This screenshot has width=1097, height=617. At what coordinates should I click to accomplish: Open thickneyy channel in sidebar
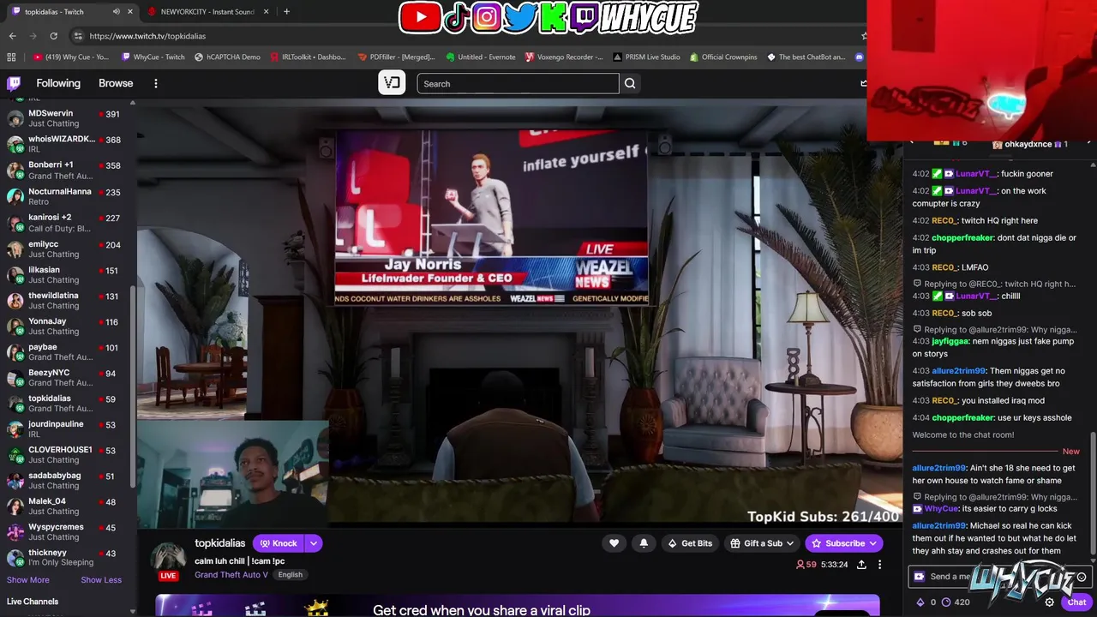tap(66, 558)
